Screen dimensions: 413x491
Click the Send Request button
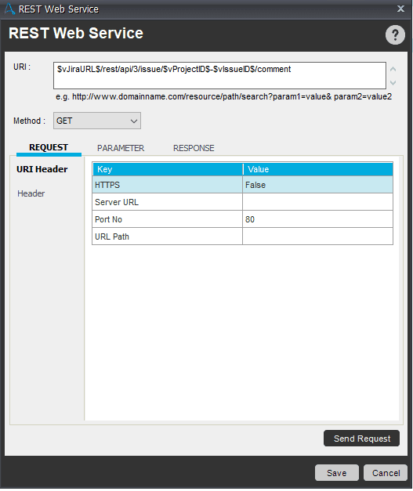tap(361, 439)
